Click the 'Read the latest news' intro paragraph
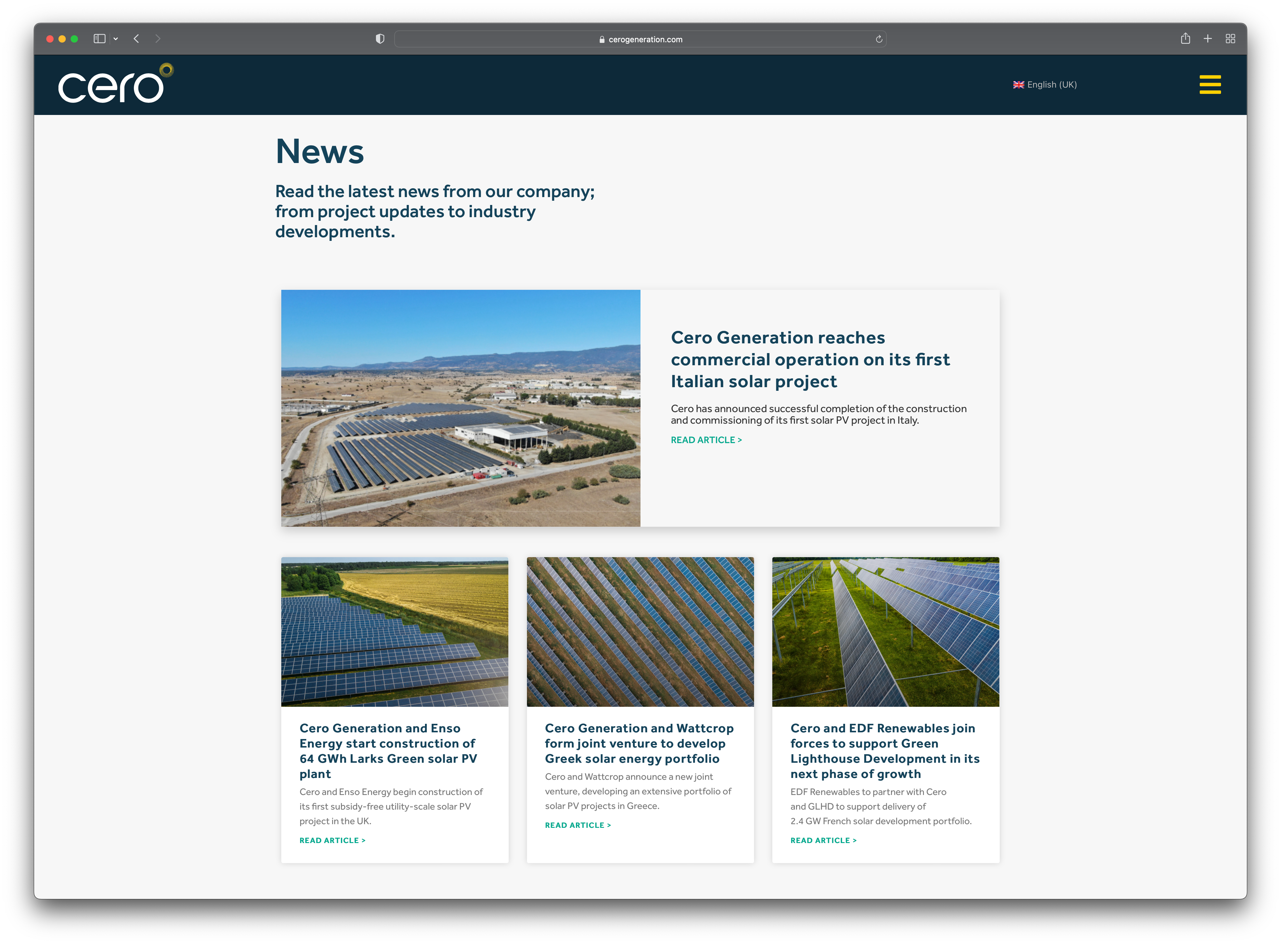Viewport: 1281px width, 944px height. pyautogui.click(x=435, y=211)
